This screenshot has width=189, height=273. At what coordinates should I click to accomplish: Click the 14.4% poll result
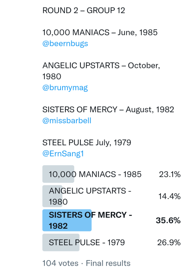pos(170,197)
